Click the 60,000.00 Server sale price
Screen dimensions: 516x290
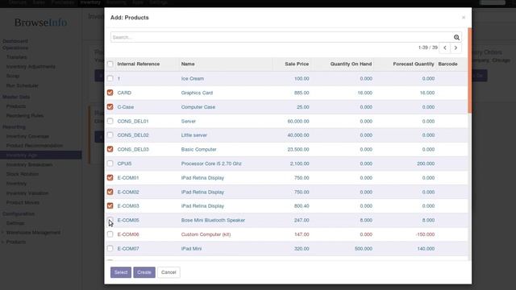(x=298, y=121)
